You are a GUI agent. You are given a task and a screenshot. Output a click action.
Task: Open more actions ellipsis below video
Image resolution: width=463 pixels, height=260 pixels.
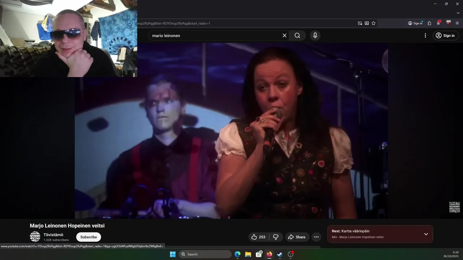(317, 237)
